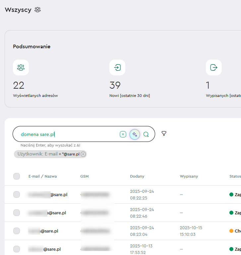This screenshot has width=241, height=255.
Task: Click the unsubscribed icon above count 1
Action: click(x=214, y=67)
